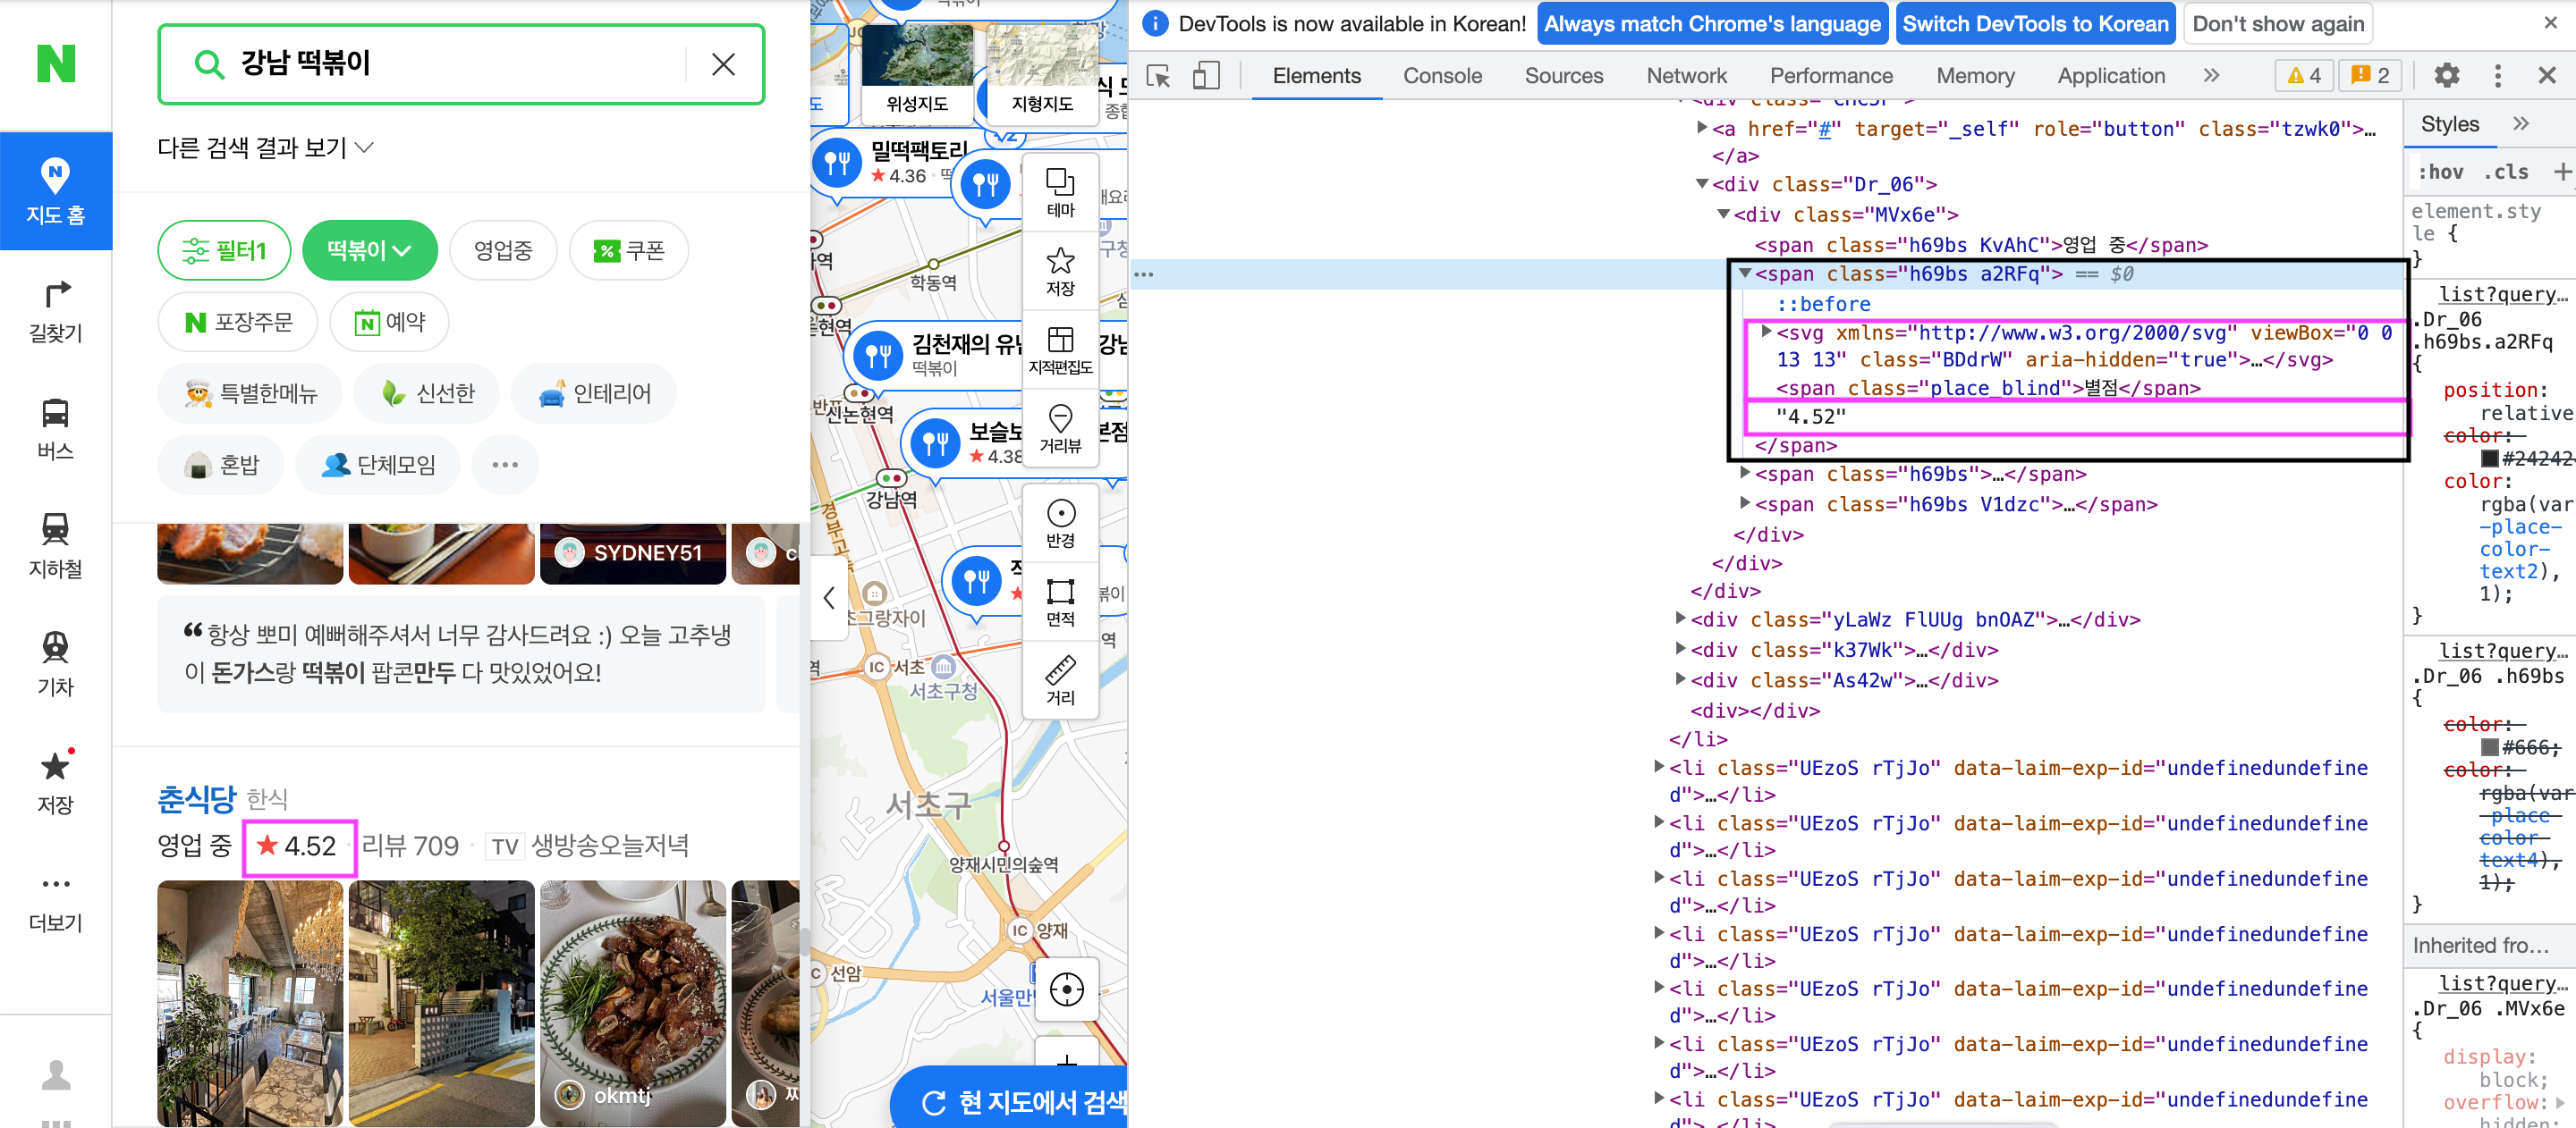Expand the div class yLaWz node

[x=1681, y=619]
